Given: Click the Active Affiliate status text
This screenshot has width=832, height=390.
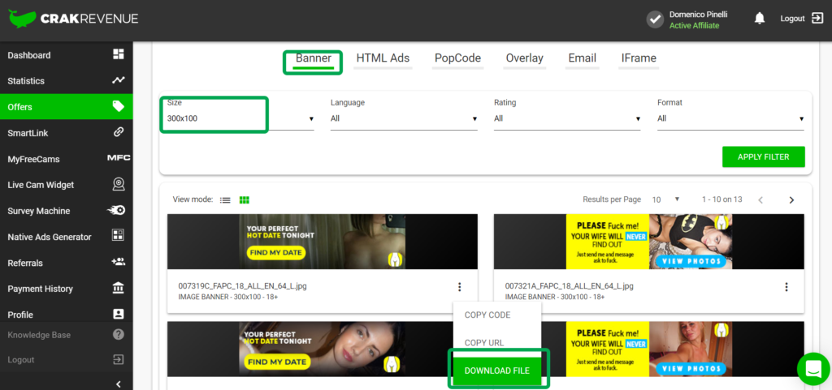Looking at the screenshot, I should click(694, 25).
